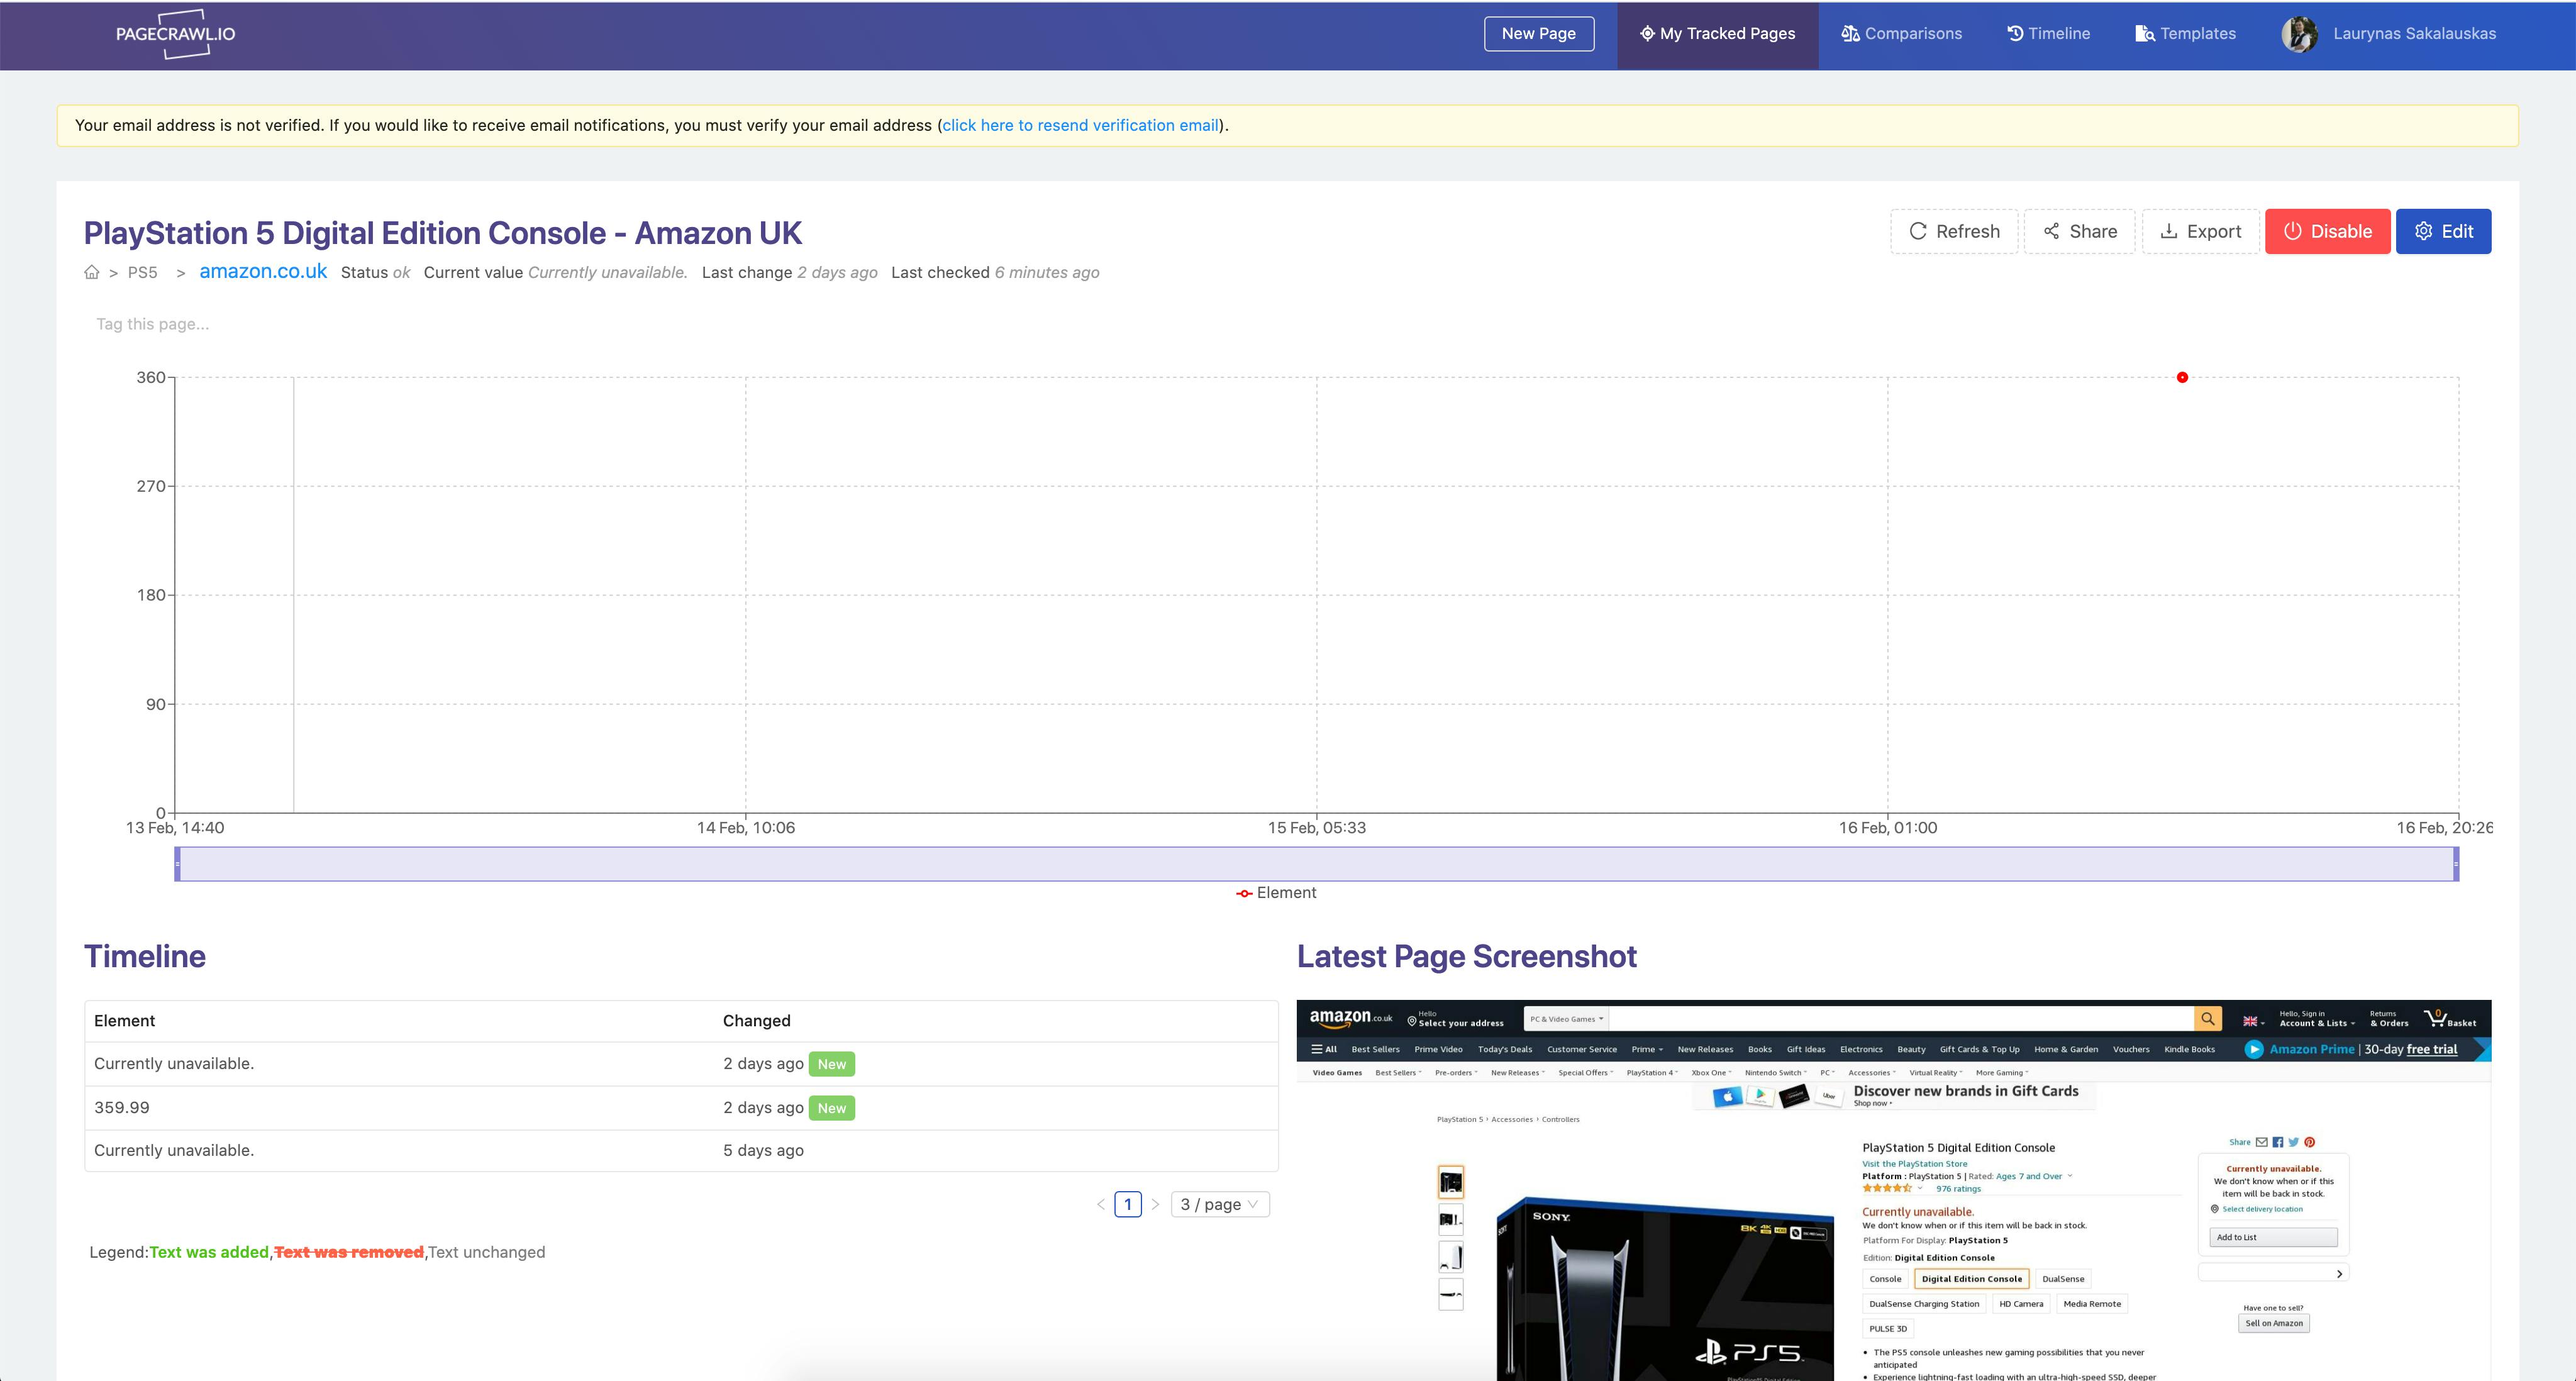
Task: Click the Changed column header
Action: point(757,1020)
